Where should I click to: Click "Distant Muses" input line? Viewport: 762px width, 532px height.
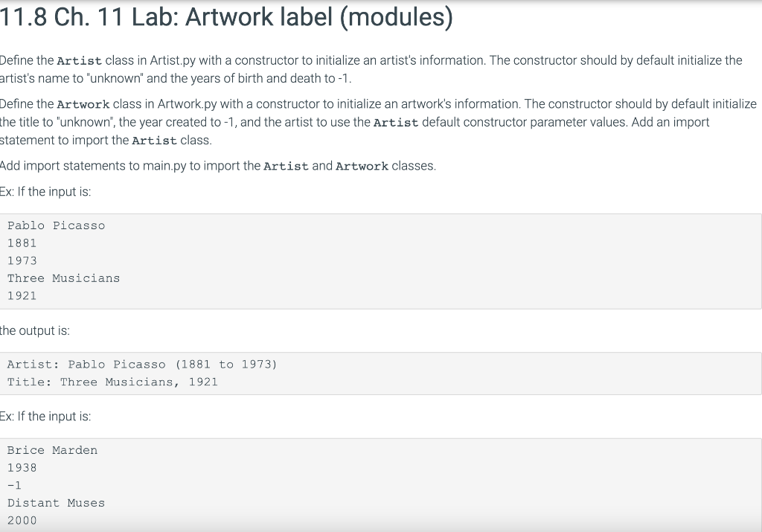point(56,503)
